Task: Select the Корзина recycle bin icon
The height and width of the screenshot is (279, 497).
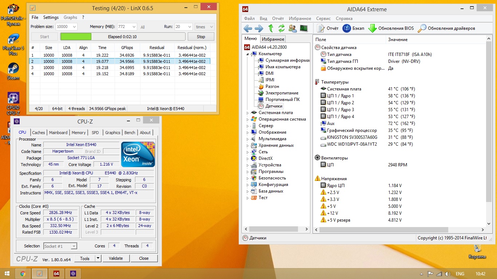Action: click(477, 251)
